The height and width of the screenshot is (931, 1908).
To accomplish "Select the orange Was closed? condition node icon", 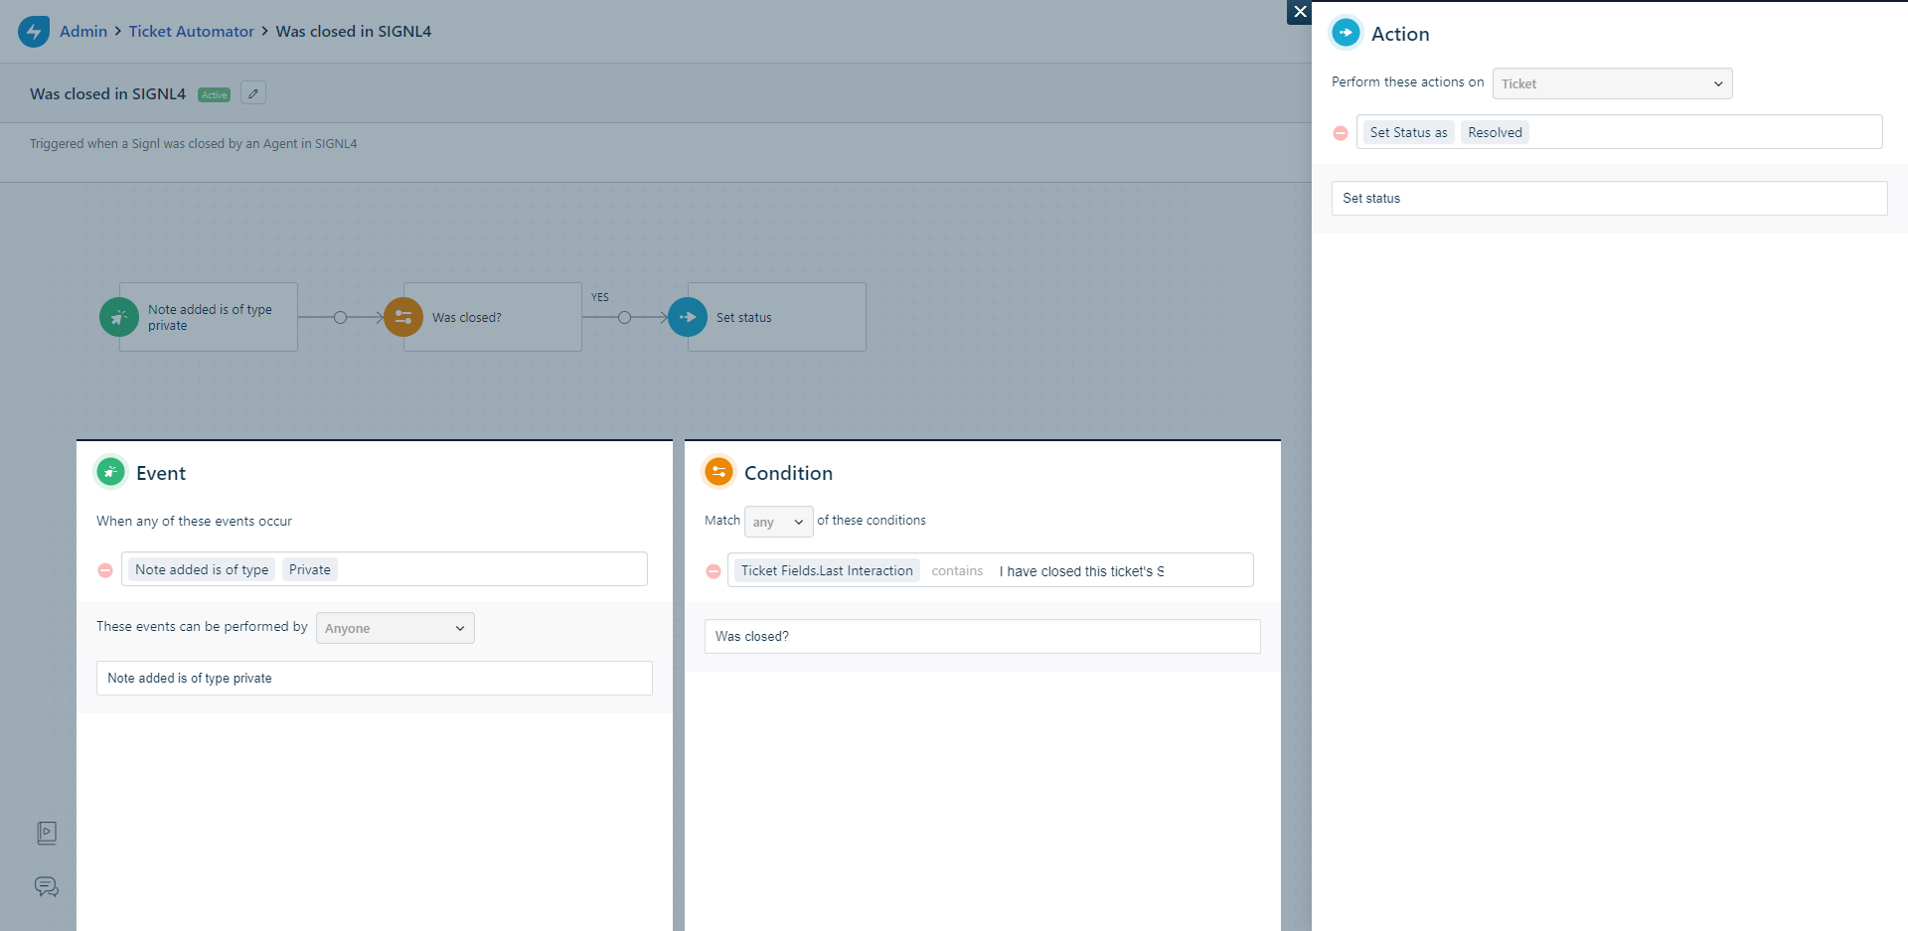I will [x=403, y=318].
